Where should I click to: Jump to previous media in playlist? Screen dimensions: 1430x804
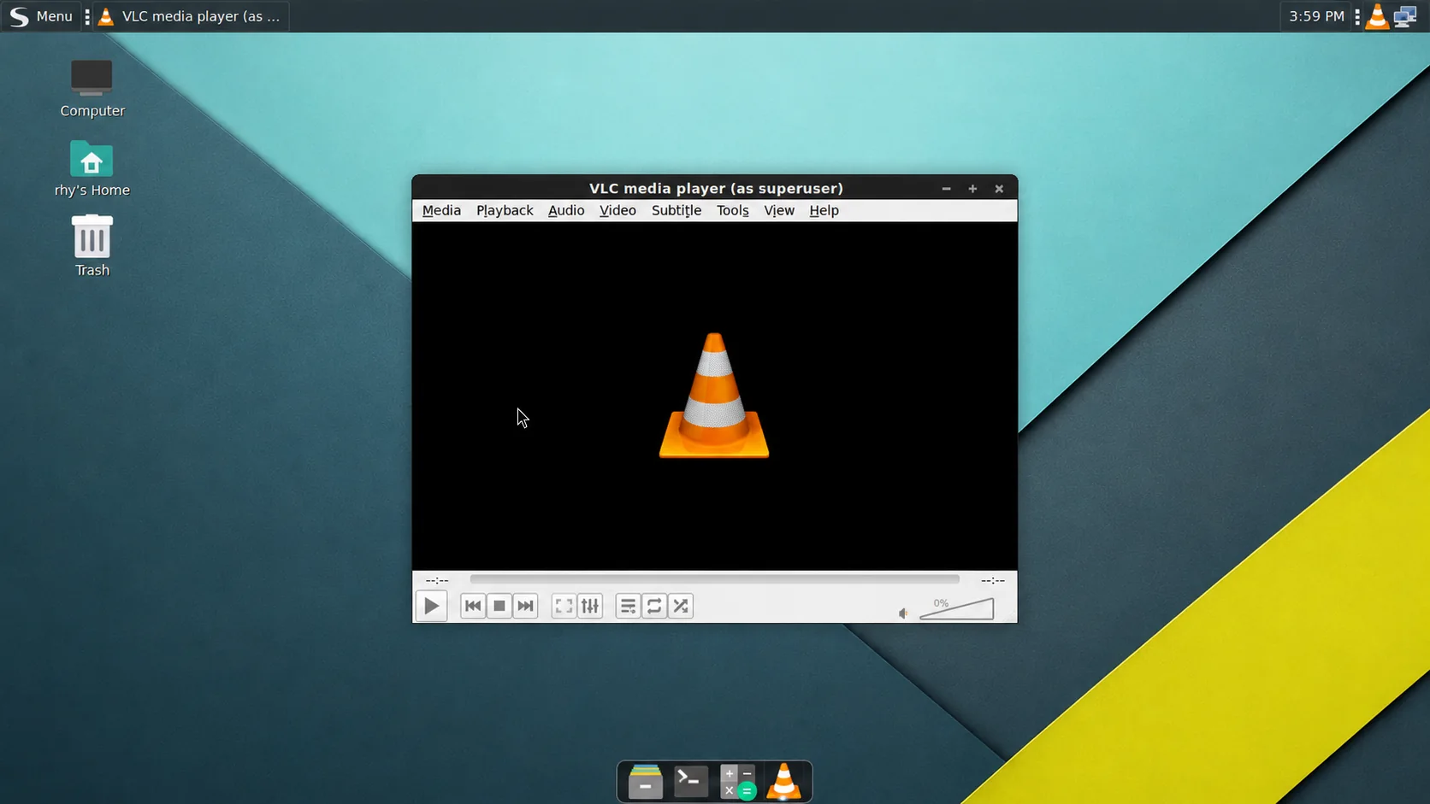(473, 606)
